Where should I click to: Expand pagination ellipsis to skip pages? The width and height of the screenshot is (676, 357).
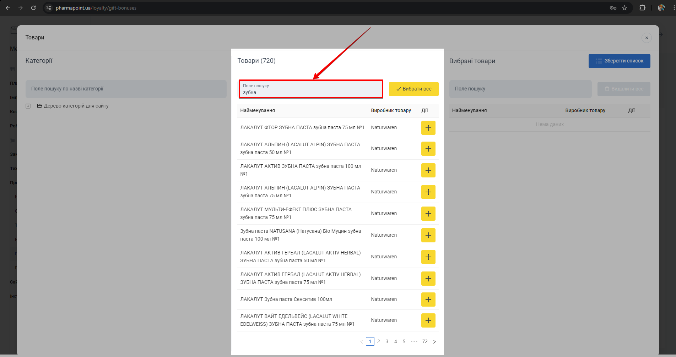(x=414, y=342)
